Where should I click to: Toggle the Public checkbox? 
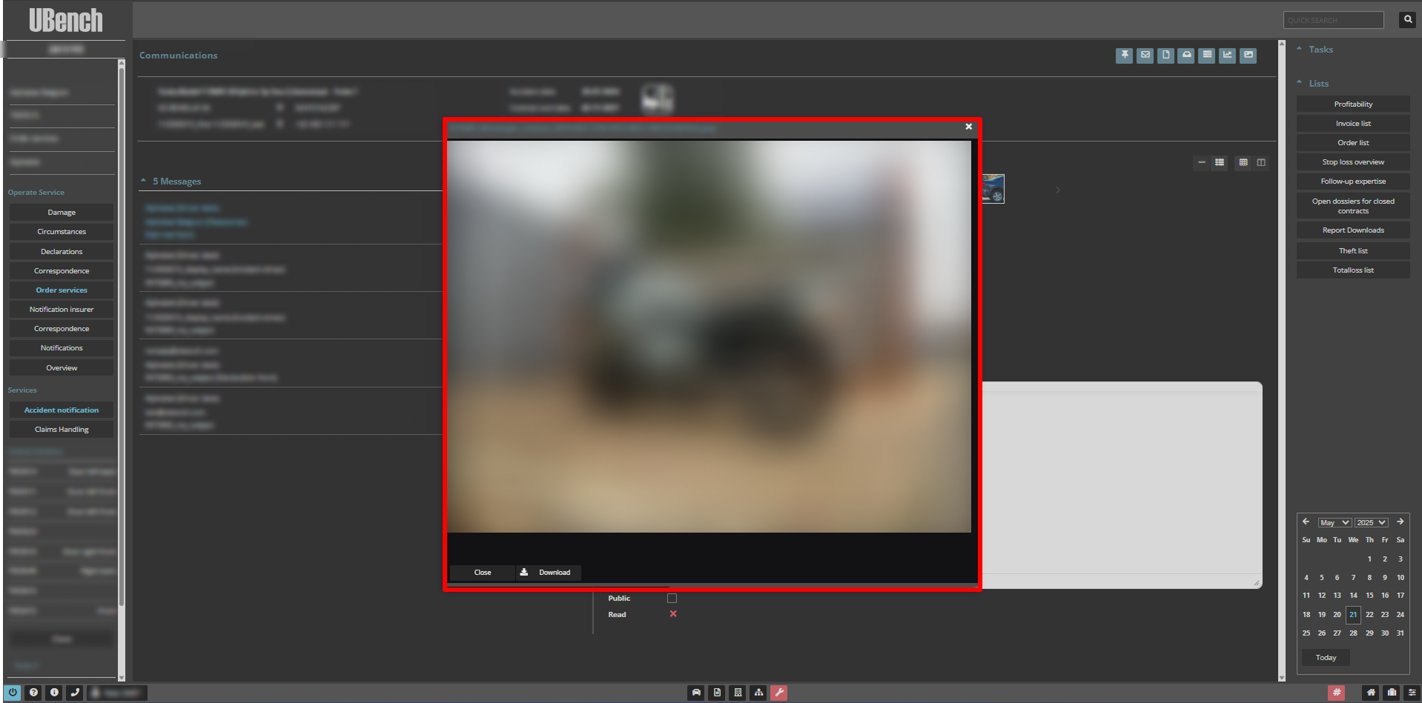pos(672,599)
